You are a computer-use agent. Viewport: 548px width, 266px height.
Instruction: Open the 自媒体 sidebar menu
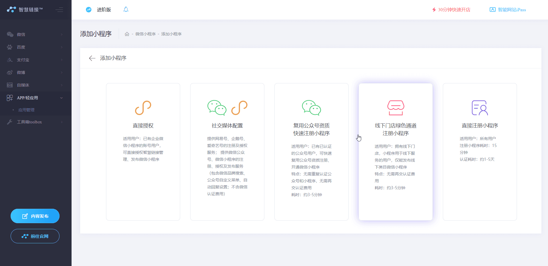pos(36,85)
